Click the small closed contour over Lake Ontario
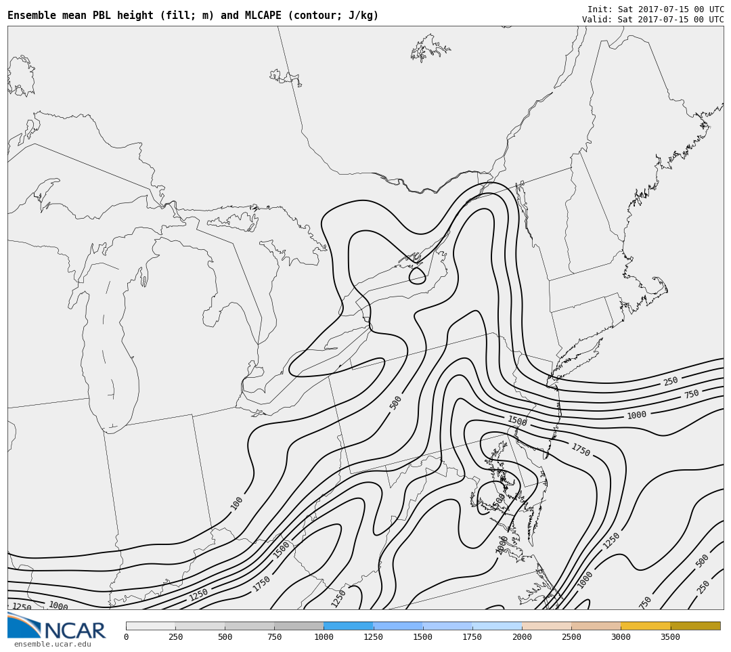The width and height of the screenshot is (731, 652). pyautogui.click(x=417, y=276)
